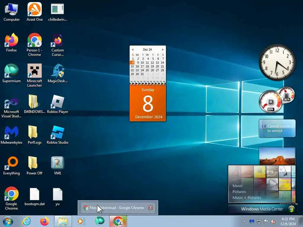Close the Nextcloud Chrome preview window
This screenshot has height=227, width=303.
151,208
